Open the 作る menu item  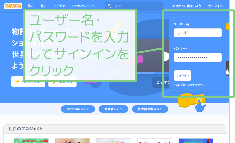[x=31, y=6]
